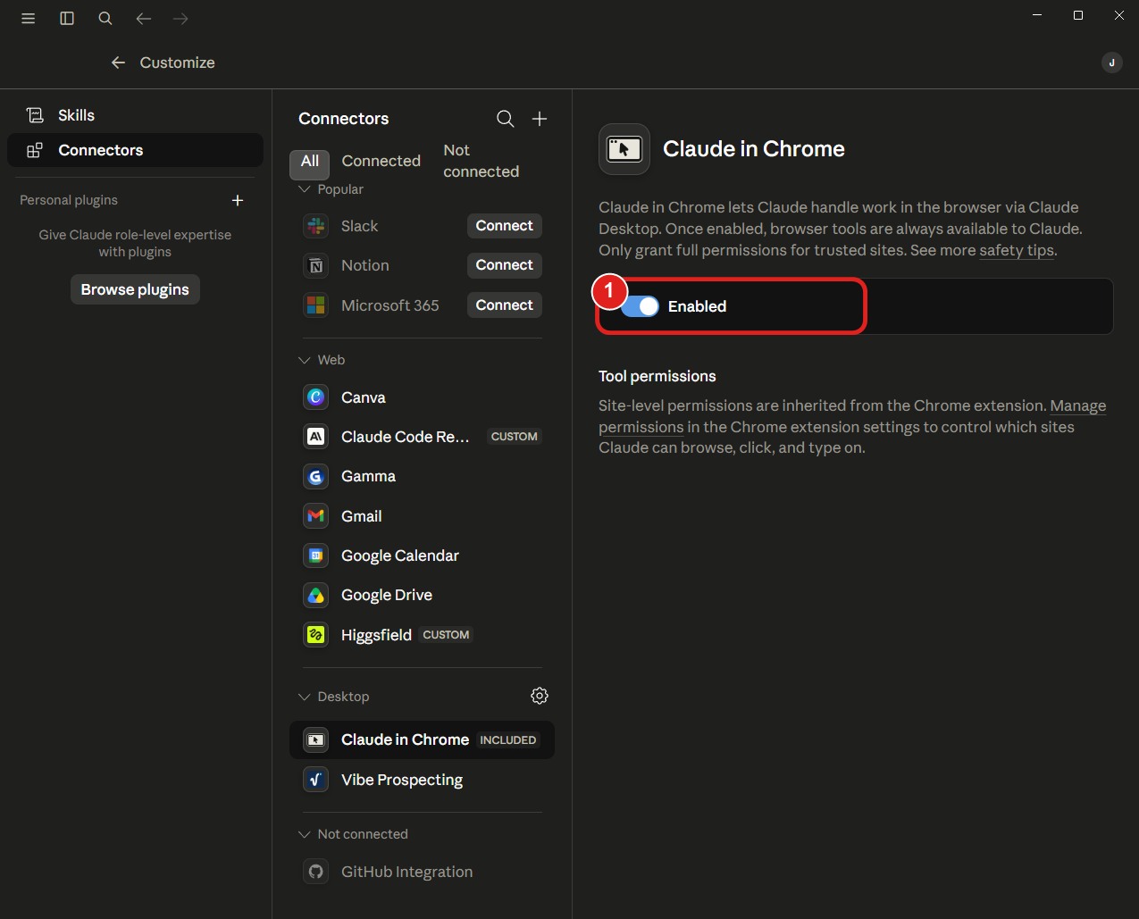Image resolution: width=1139 pixels, height=919 pixels.
Task: Select the Canva connector row
Action: click(x=422, y=397)
